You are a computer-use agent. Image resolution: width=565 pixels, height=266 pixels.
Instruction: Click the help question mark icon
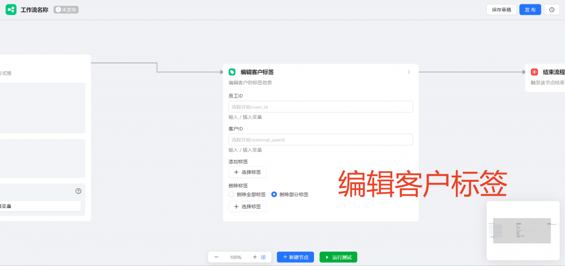coord(78,191)
